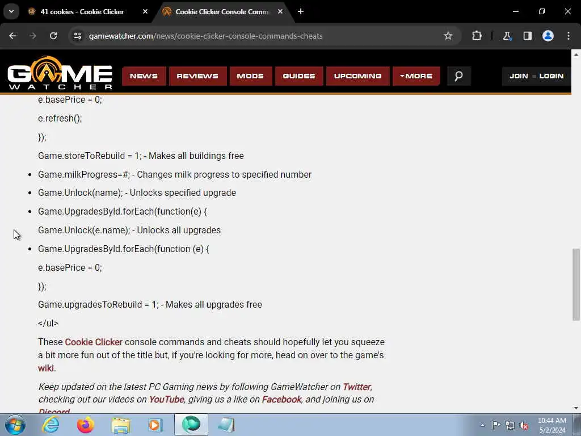Click the Game.Unlock(name); text line
Image resolution: width=581 pixels, height=436 pixels.
pos(137,193)
